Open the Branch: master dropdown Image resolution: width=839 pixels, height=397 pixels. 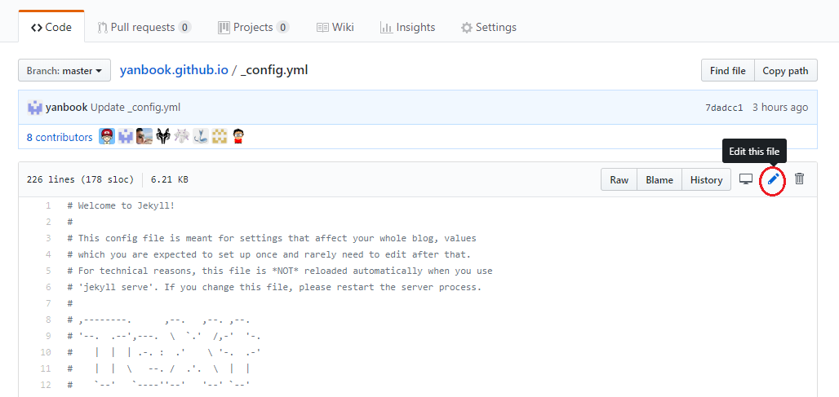[64, 71]
